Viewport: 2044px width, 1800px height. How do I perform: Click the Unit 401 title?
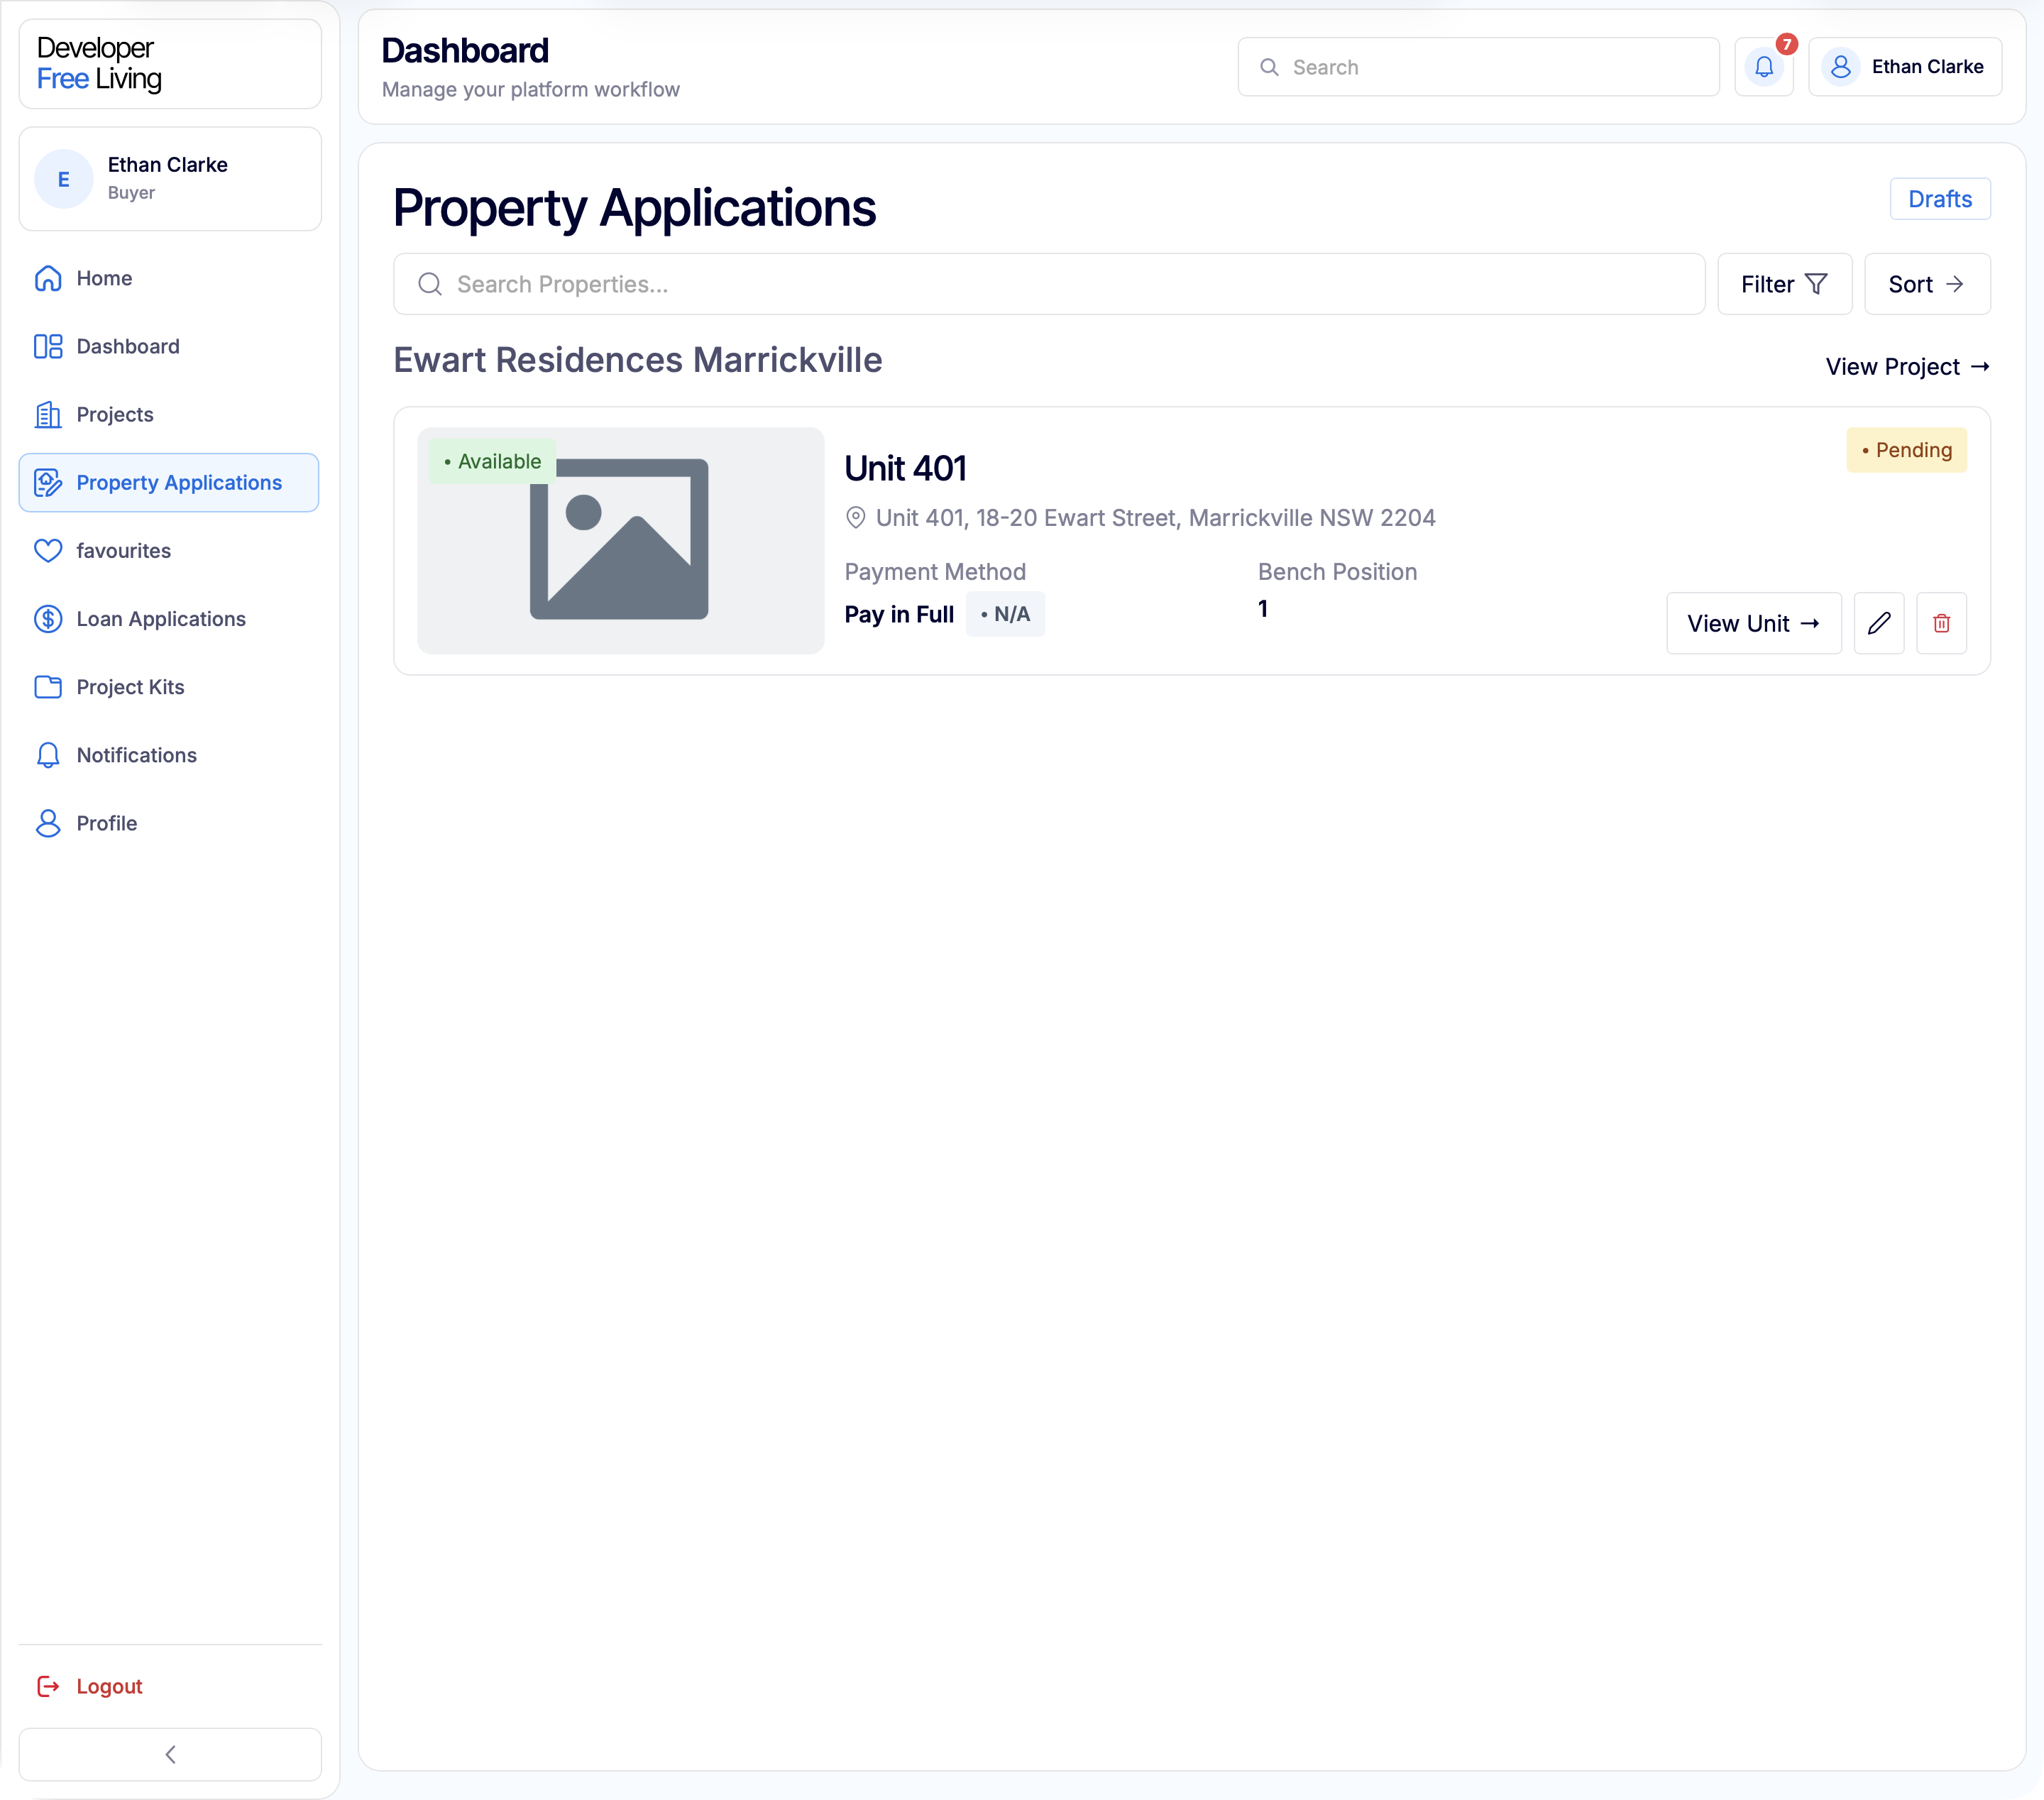905,468
